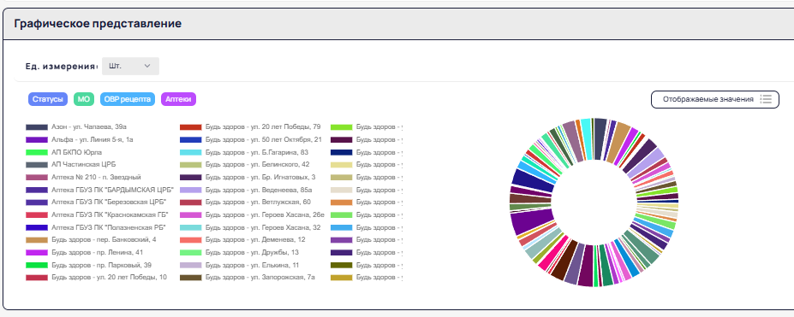The height and width of the screenshot is (317, 794).
Task: Toggle legend entry АП БКПО Юрла
Action: click(x=67, y=152)
